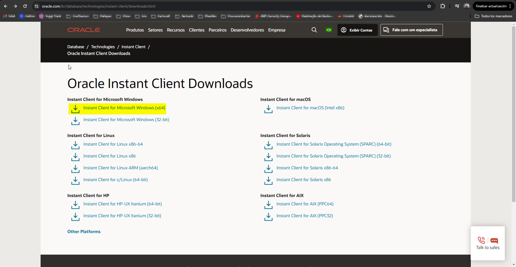Screen dimensions: 516x267
Task: Click download icon for Solaris x86
Action: [268, 181]
